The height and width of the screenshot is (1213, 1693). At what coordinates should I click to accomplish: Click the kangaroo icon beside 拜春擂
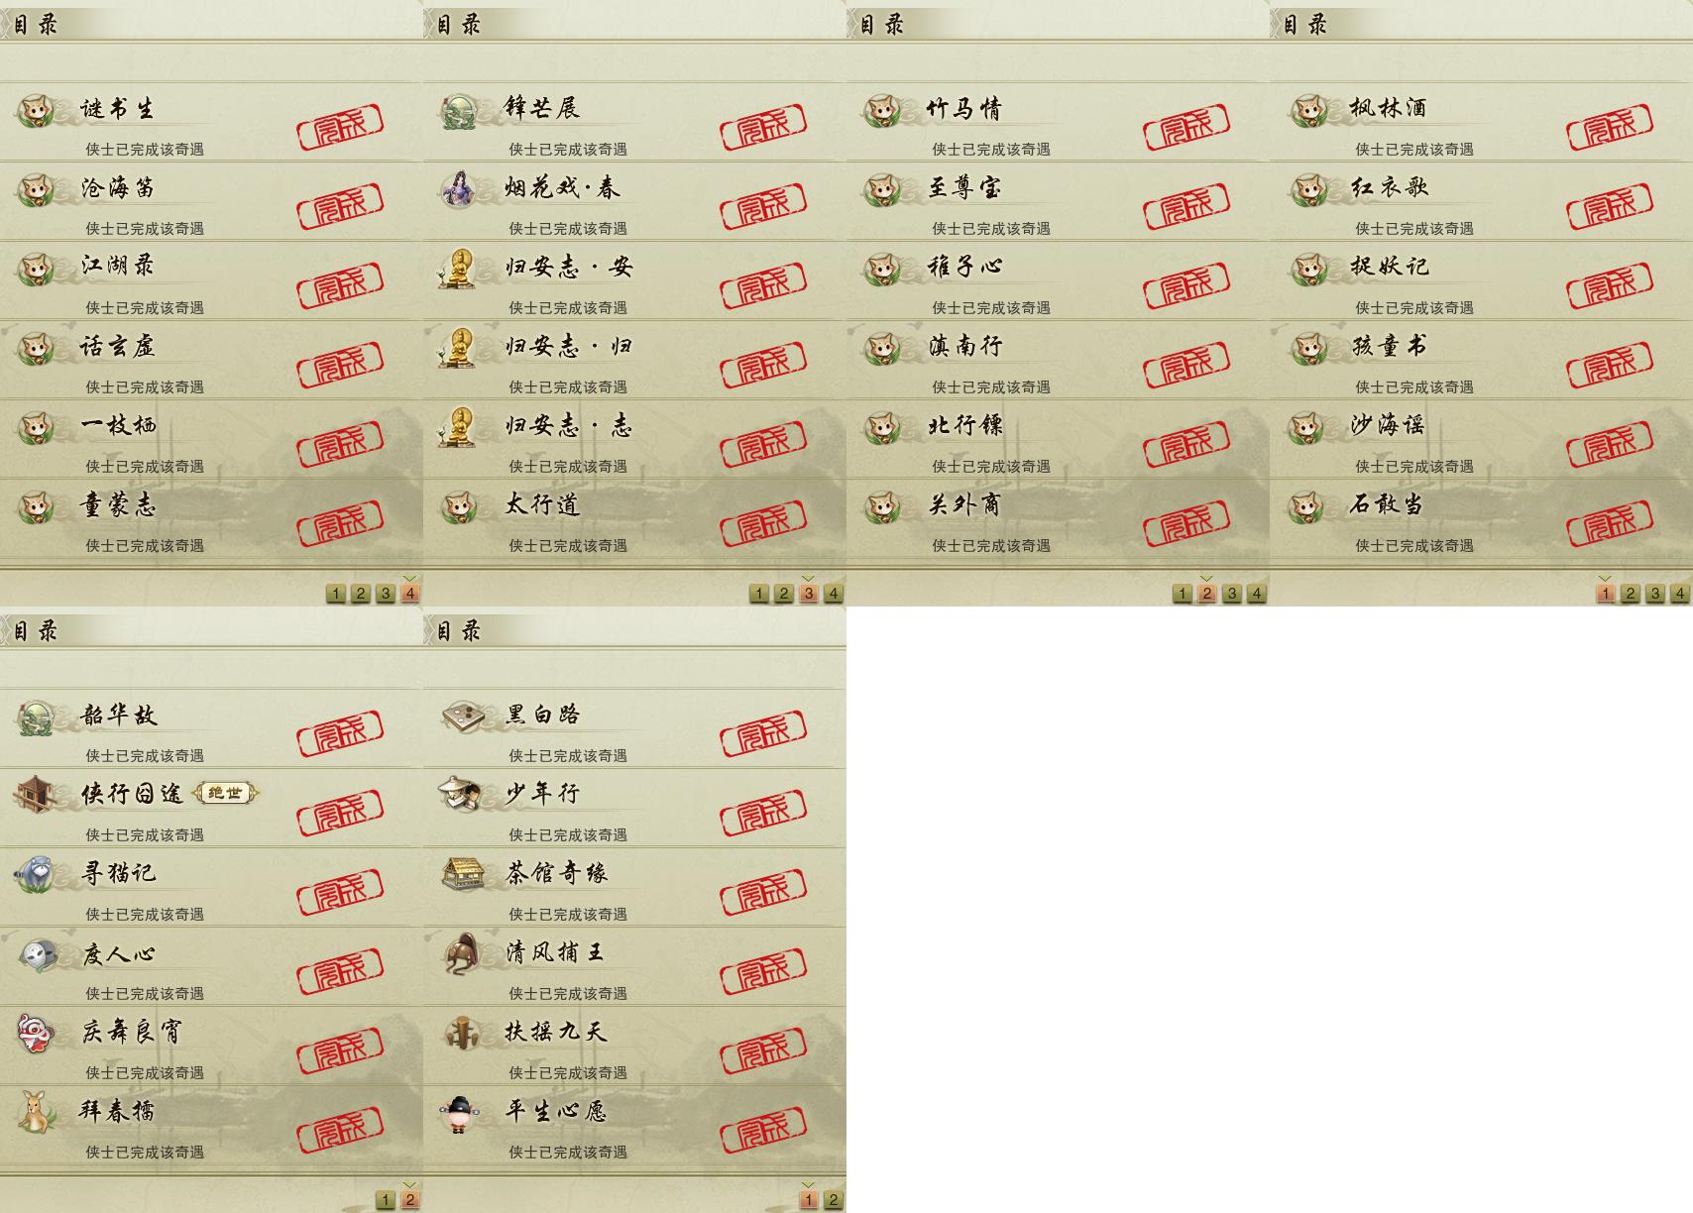point(37,1112)
